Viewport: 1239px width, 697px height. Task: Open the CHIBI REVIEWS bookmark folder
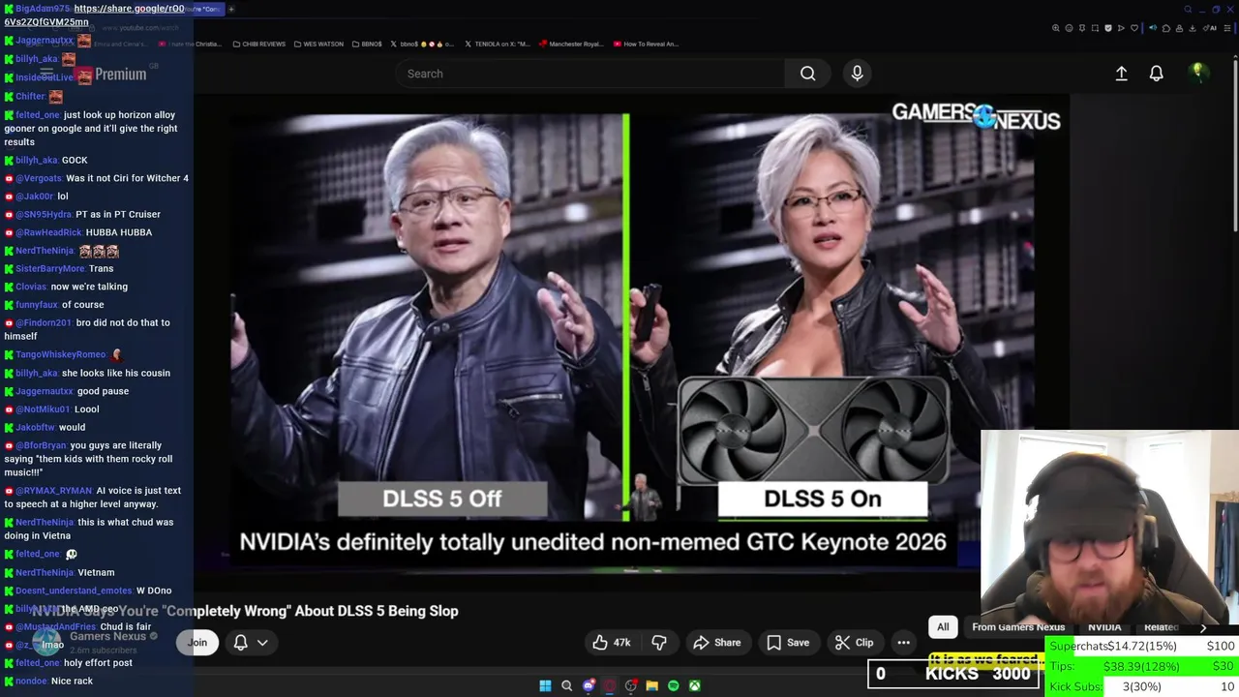(259, 44)
